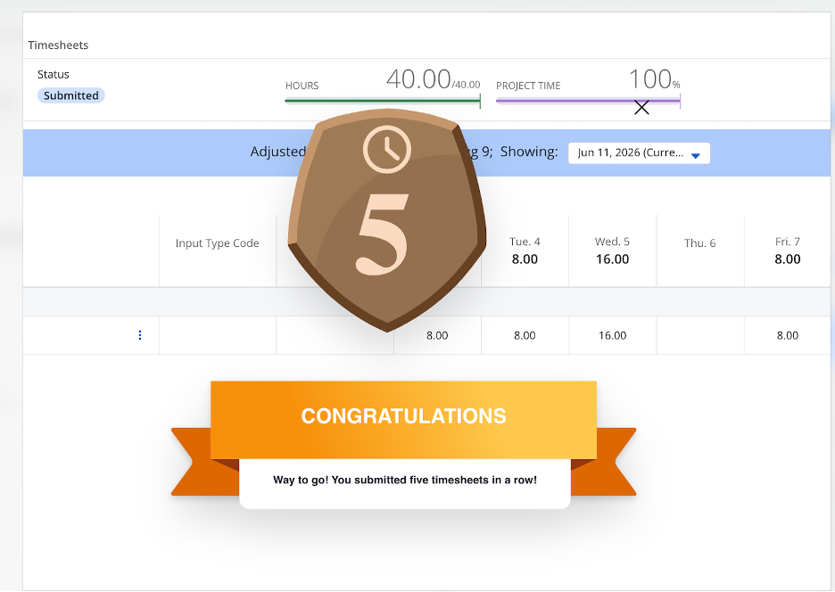Open the three-dot row actions menu
Image resolution: width=835 pixels, height=592 pixels.
pyautogui.click(x=140, y=335)
